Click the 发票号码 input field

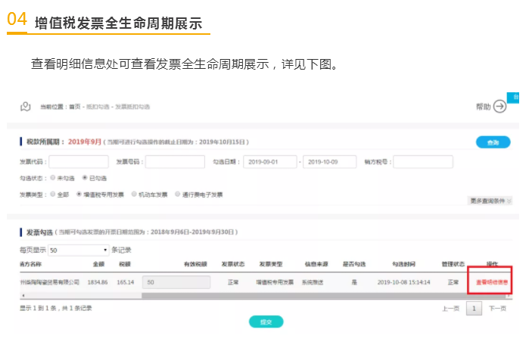click(175, 161)
